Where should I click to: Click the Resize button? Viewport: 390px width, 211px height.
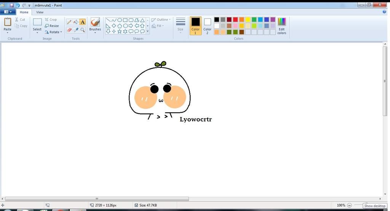[52, 26]
